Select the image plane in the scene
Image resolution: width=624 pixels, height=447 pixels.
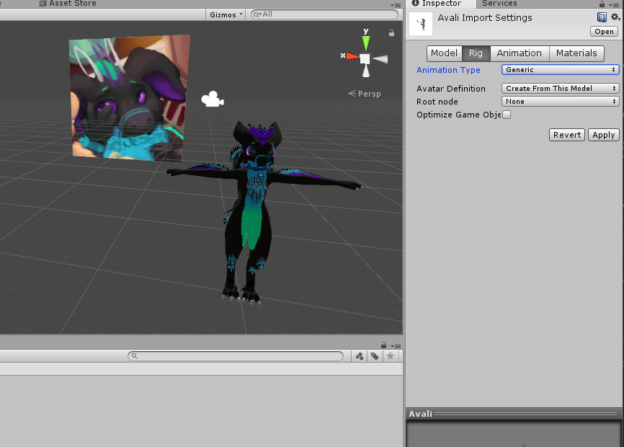click(129, 98)
